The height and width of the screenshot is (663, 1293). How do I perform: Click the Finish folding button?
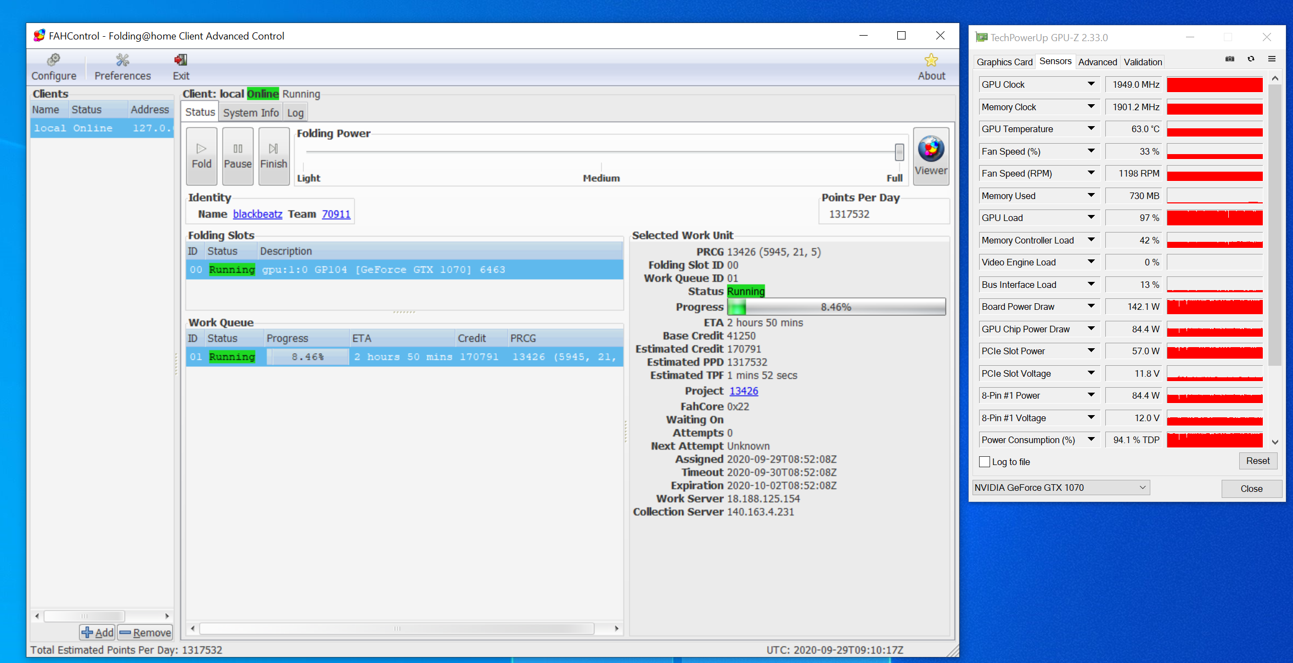(x=273, y=156)
